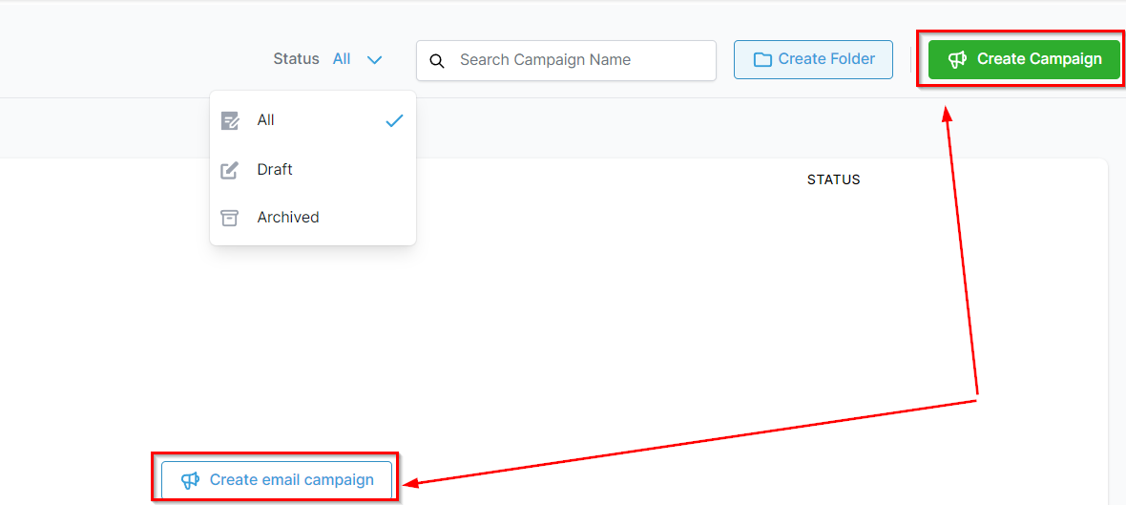Click the megaphone icon on Create Campaign

(957, 59)
